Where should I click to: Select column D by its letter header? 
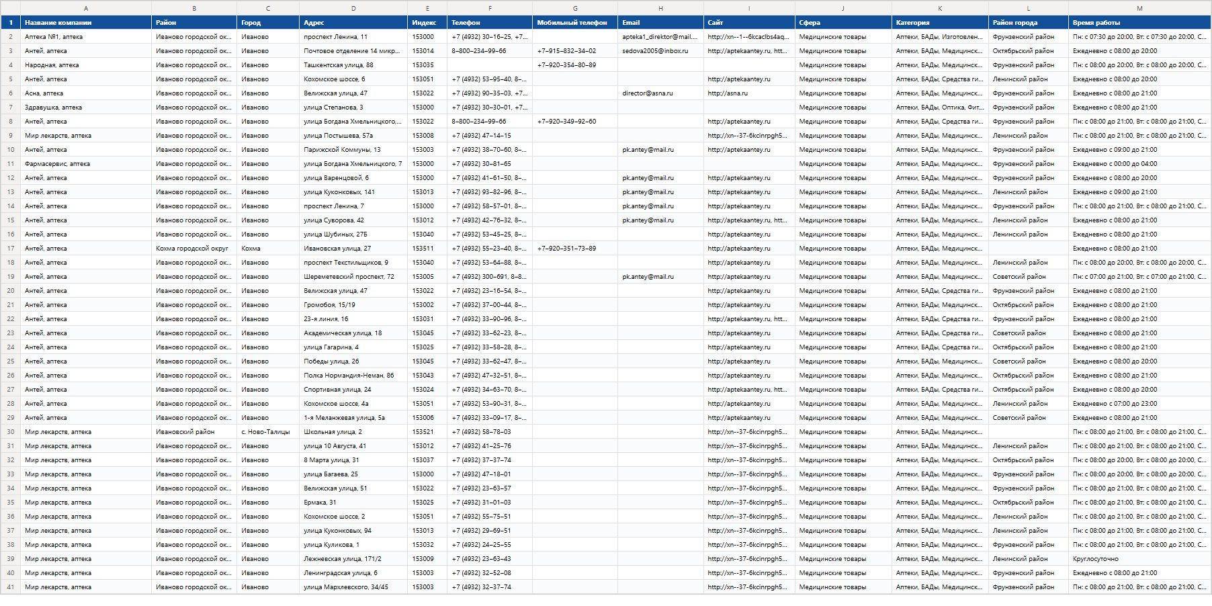tap(353, 8)
